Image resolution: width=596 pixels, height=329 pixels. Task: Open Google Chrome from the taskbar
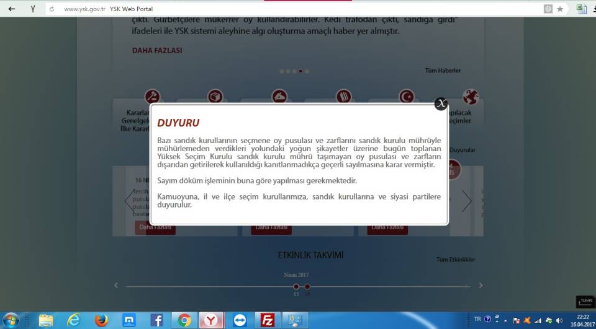click(x=184, y=320)
